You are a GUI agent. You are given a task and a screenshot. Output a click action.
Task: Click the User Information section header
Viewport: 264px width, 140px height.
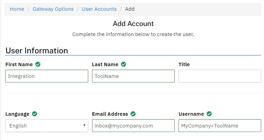click(x=37, y=51)
